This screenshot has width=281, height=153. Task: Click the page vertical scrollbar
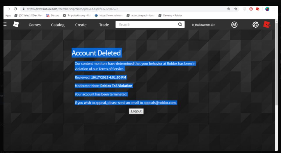coord(277,64)
